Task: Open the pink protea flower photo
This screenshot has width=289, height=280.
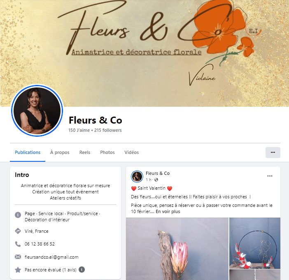Action: (177, 249)
